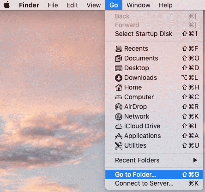The width and height of the screenshot is (205, 192).
Task: Click the Utilities tools icon
Action: tap(119, 145)
